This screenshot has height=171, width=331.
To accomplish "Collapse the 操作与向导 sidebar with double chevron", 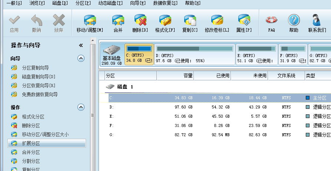I will [81, 45].
